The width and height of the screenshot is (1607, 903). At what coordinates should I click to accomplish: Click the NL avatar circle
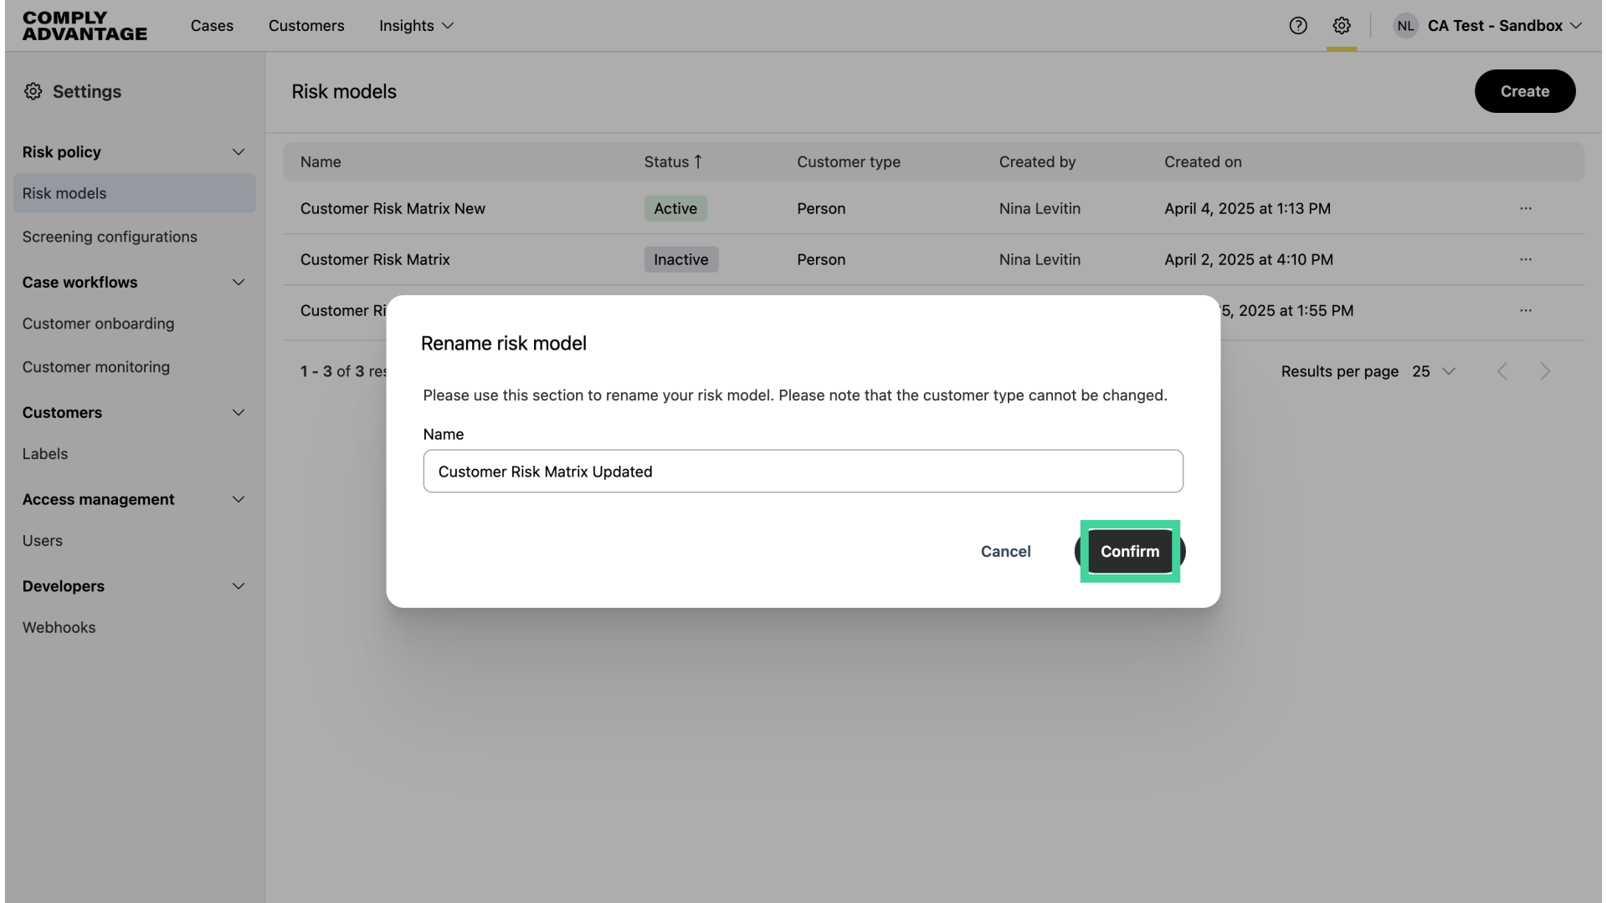point(1404,26)
